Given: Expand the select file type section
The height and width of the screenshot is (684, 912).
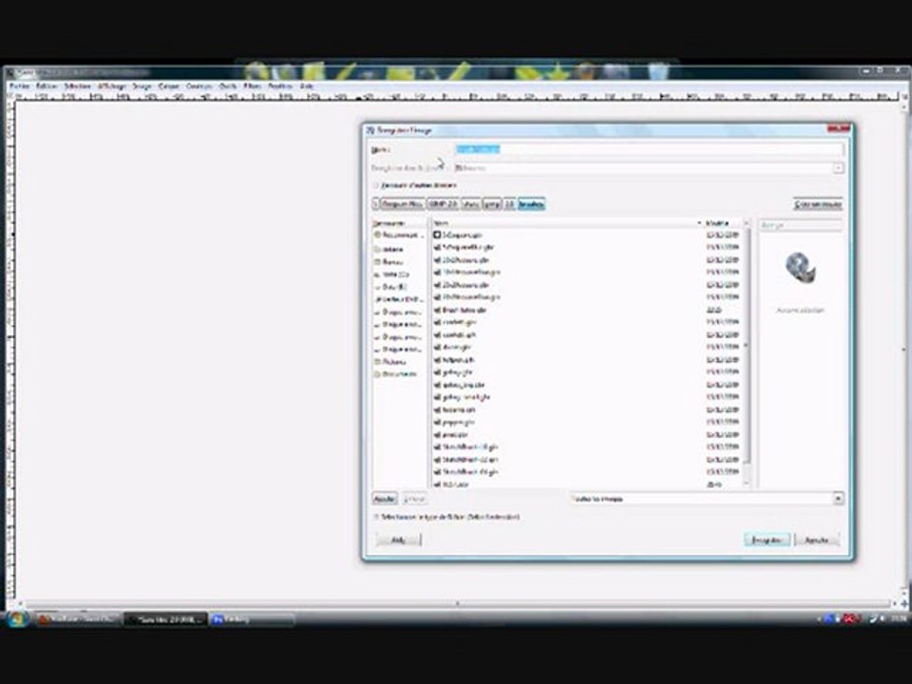Looking at the screenshot, I should click(x=376, y=517).
